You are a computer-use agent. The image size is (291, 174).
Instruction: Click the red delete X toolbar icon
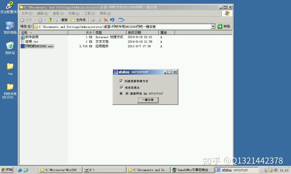tap(106, 20)
